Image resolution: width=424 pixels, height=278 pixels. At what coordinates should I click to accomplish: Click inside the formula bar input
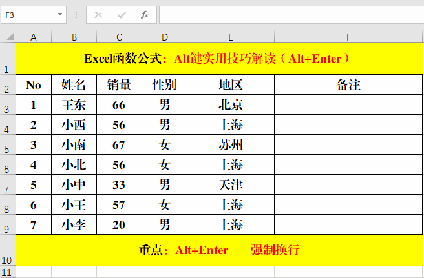point(291,15)
